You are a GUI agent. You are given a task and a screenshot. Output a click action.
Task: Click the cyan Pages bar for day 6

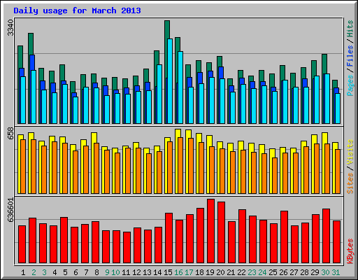tap(76, 110)
